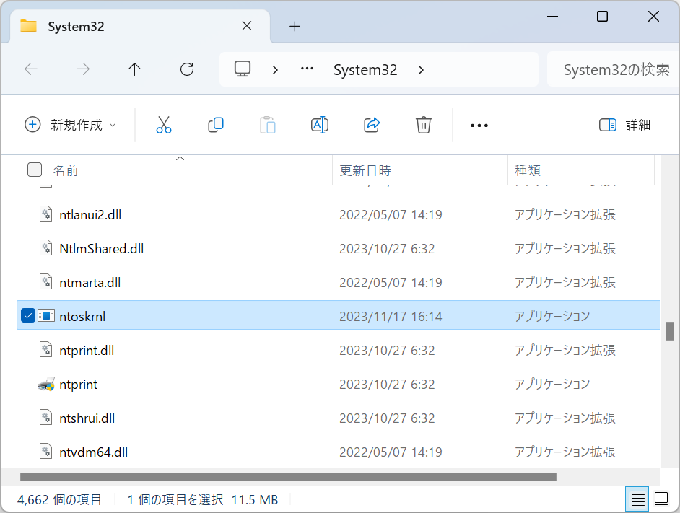Screen dimensions: 680x513
Task: Click the Paste icon
Action: pyautogui.click(x=268, y=124)
